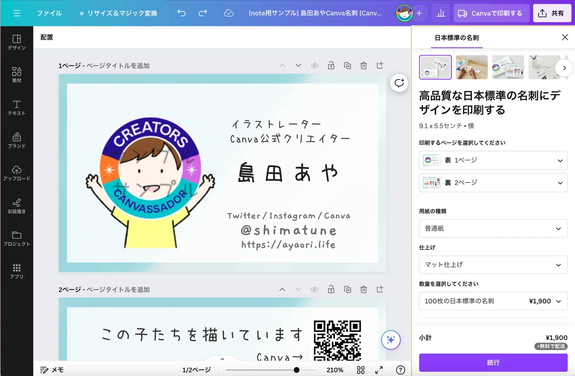Open the quantity dropdown showing ¥1,900

(x=493, y=301)
